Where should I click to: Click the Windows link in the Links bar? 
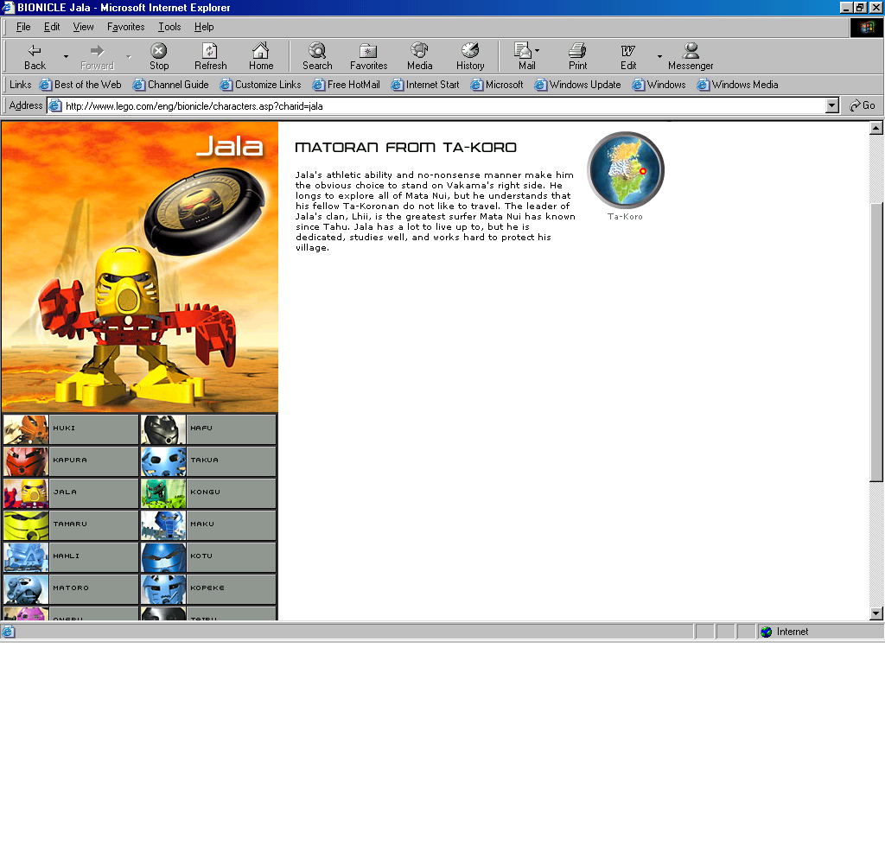[659, 85]
